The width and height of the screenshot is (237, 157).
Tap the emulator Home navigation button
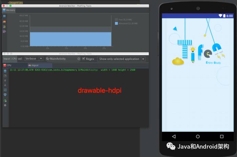pos(198,136)
